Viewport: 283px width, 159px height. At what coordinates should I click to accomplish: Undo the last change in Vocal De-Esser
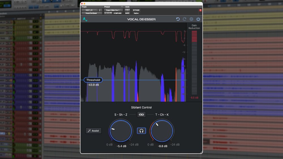(178, 19)
